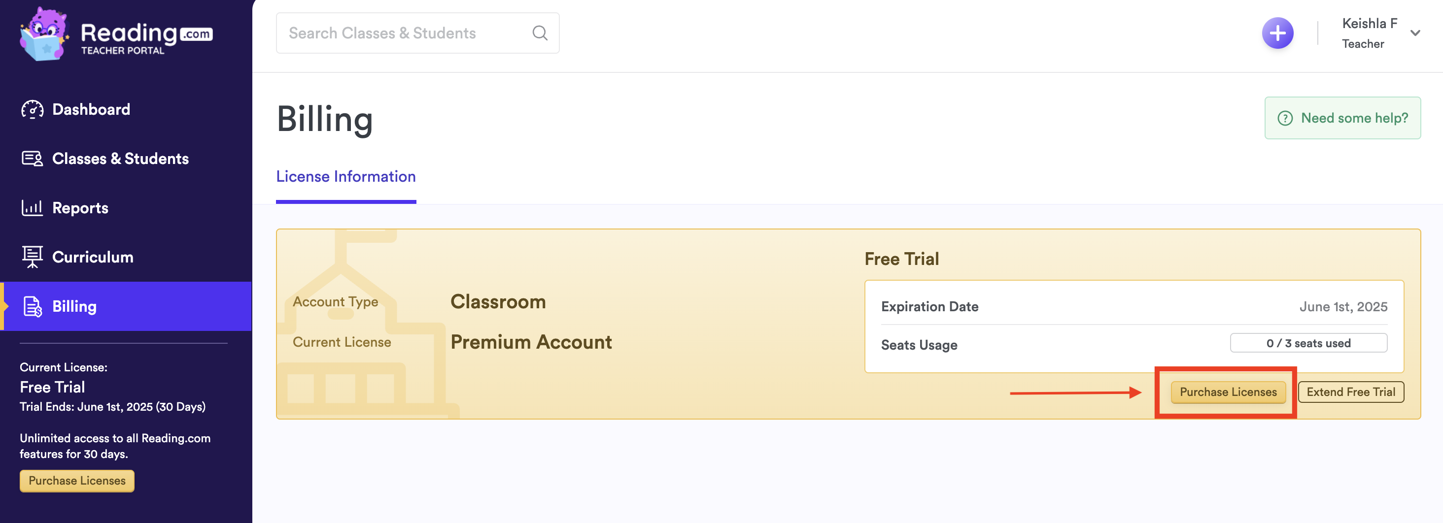Viewport: 1443px width, 523px height.
Task: Click the Billing invoice icon
Action: (x=32, y=306)
